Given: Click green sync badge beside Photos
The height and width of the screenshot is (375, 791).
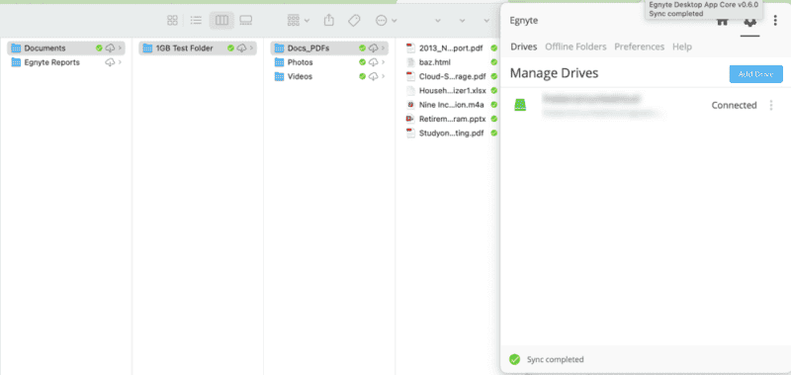Looking at the screenshot, I should point(362,62).
